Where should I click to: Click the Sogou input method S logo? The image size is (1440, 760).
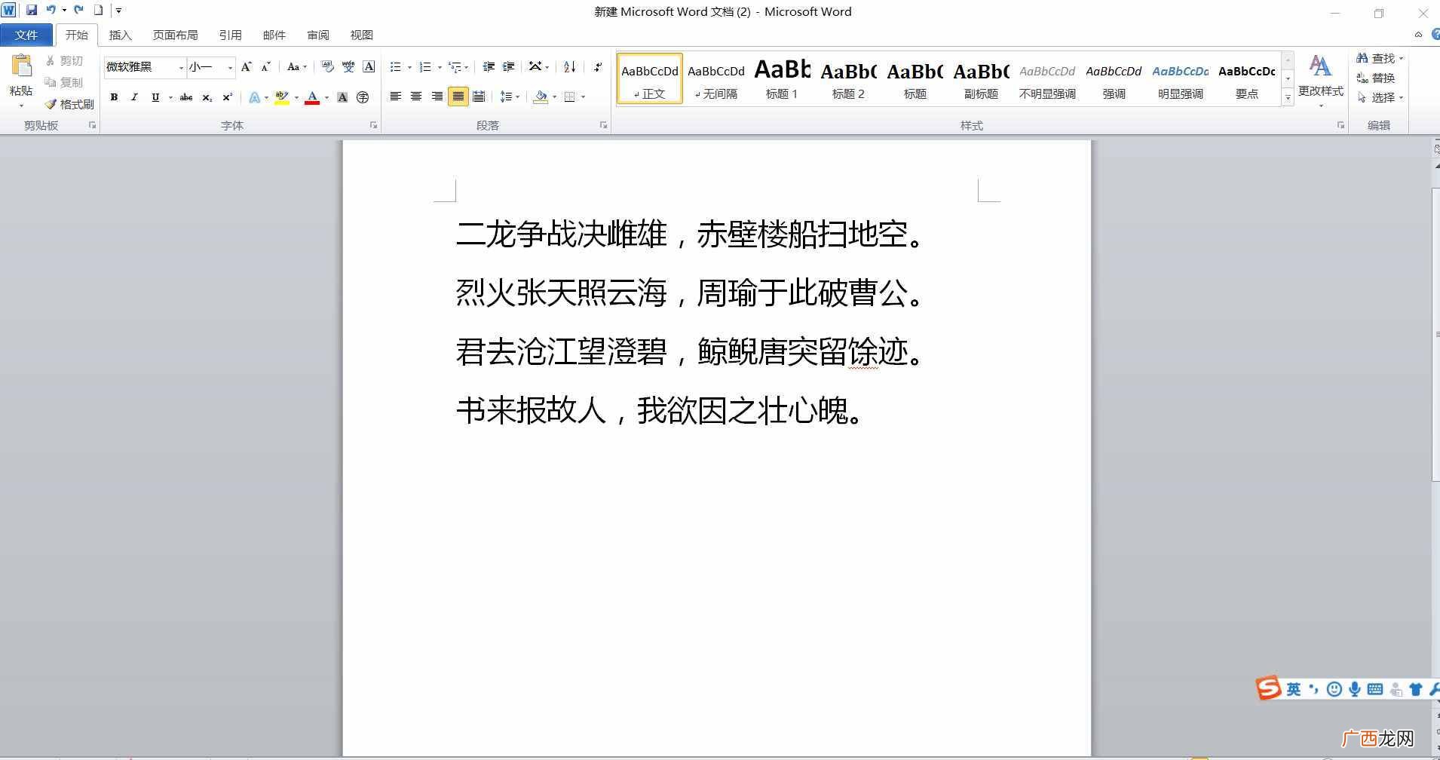coord(1268,688)
